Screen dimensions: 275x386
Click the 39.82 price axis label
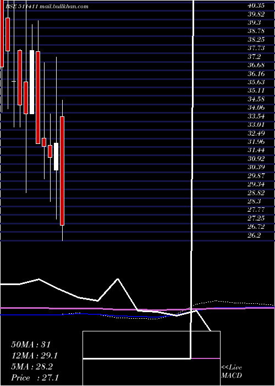point(256,14)
